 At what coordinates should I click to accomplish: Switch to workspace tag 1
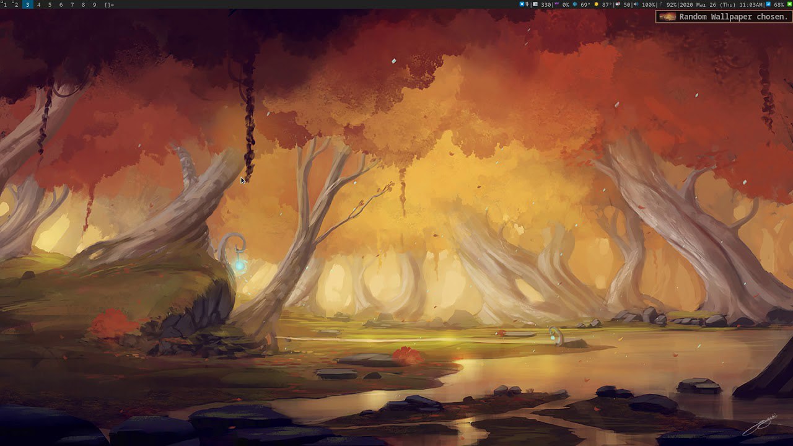pos(4,4)
